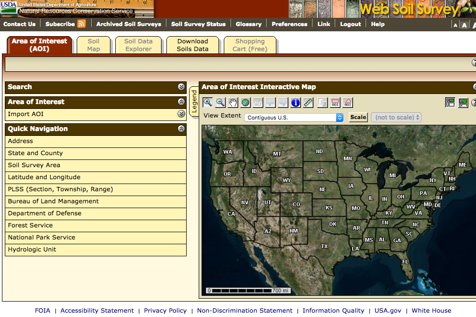The image size is (476, 317).
Task: Collapse the Quick Navigation panel
Action: pos(181,129)
